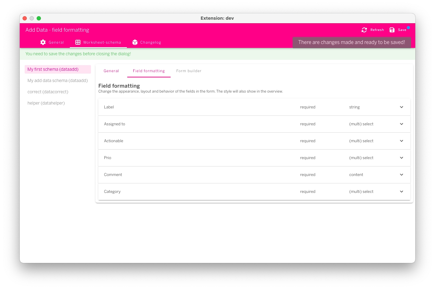Dismiss the changes ready to be saved tooltip
Viewport: 435px width, 289px height.
coord(351,42)
